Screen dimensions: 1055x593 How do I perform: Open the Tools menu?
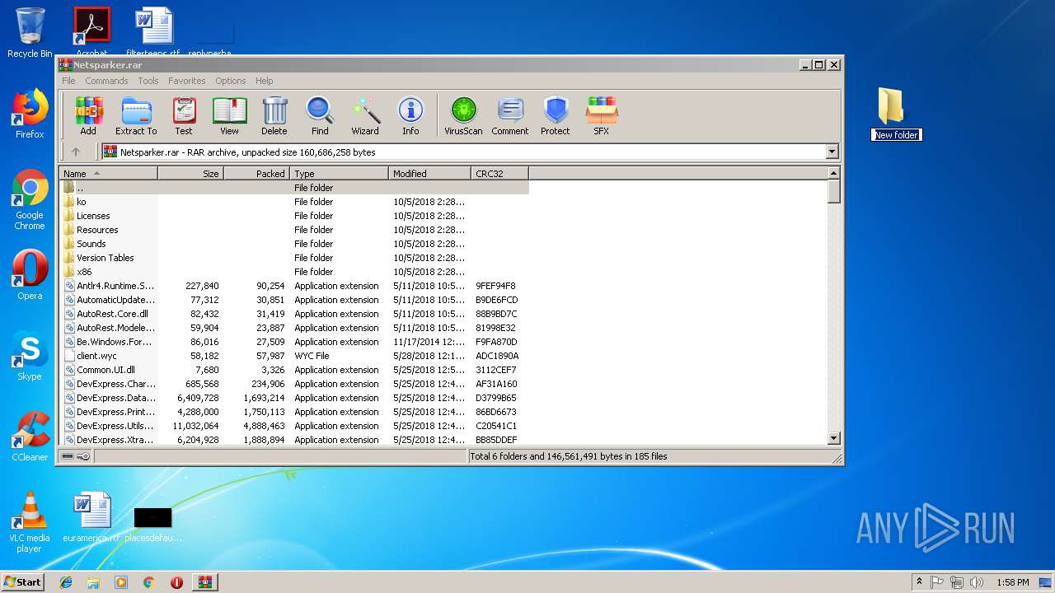click(148, 81)
